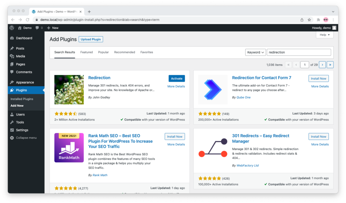Click the WordPress logo in admin bar
346x203 pixels.
point(12,28)
